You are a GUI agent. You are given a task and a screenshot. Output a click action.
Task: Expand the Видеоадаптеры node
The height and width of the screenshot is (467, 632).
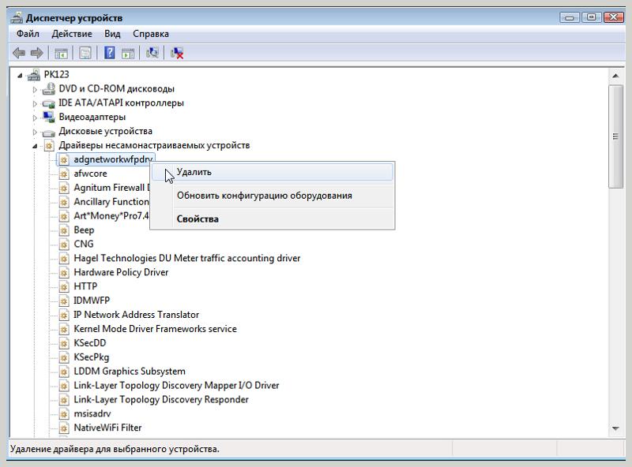(x=35, y=118)
